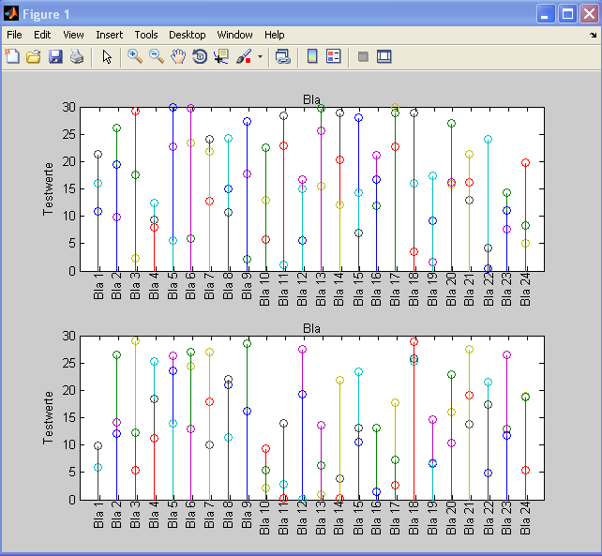Viewport: 602px width, 556px height.
Task: Print the figure
Action: [x=77, y=56]
